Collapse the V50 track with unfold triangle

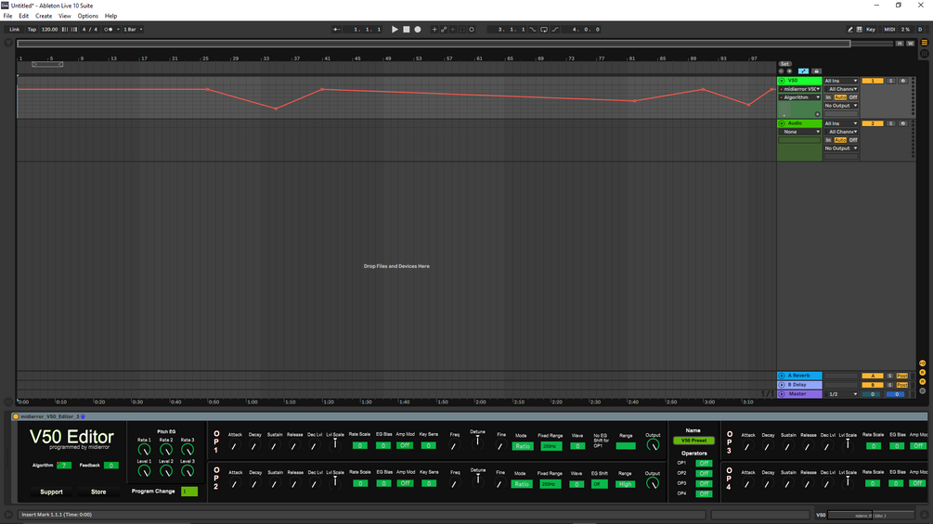pos(782,81)
